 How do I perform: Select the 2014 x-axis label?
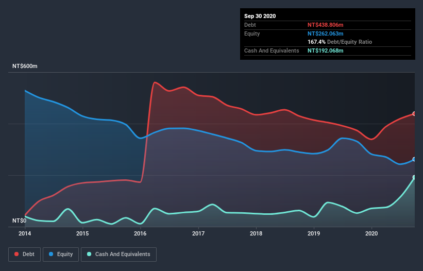[x=25, y=233]
